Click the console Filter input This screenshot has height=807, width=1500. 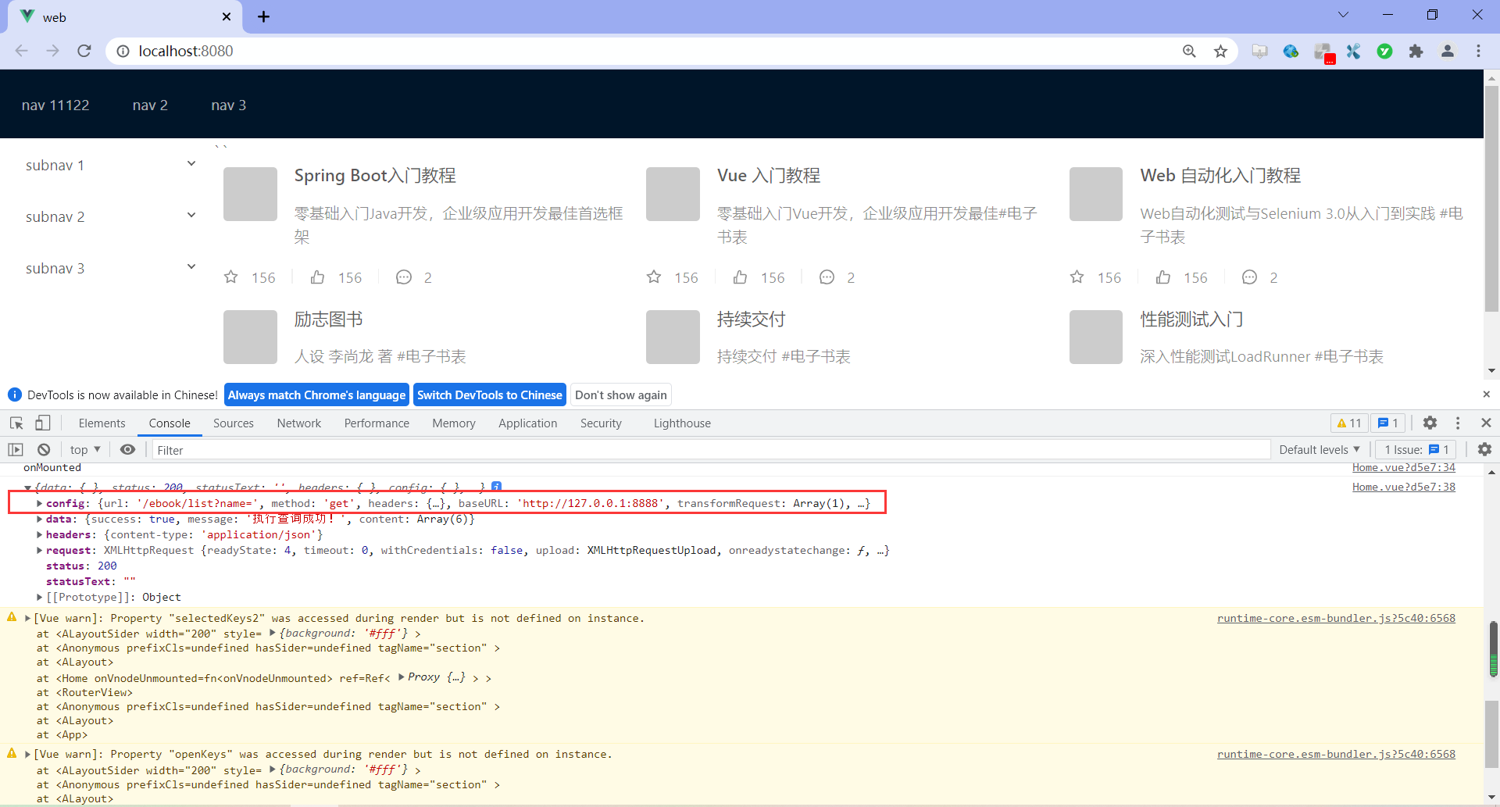pyautogui.click(x=711, y=449)
